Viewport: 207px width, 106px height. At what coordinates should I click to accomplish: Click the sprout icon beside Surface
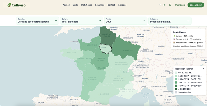click(x=174, y=36)
